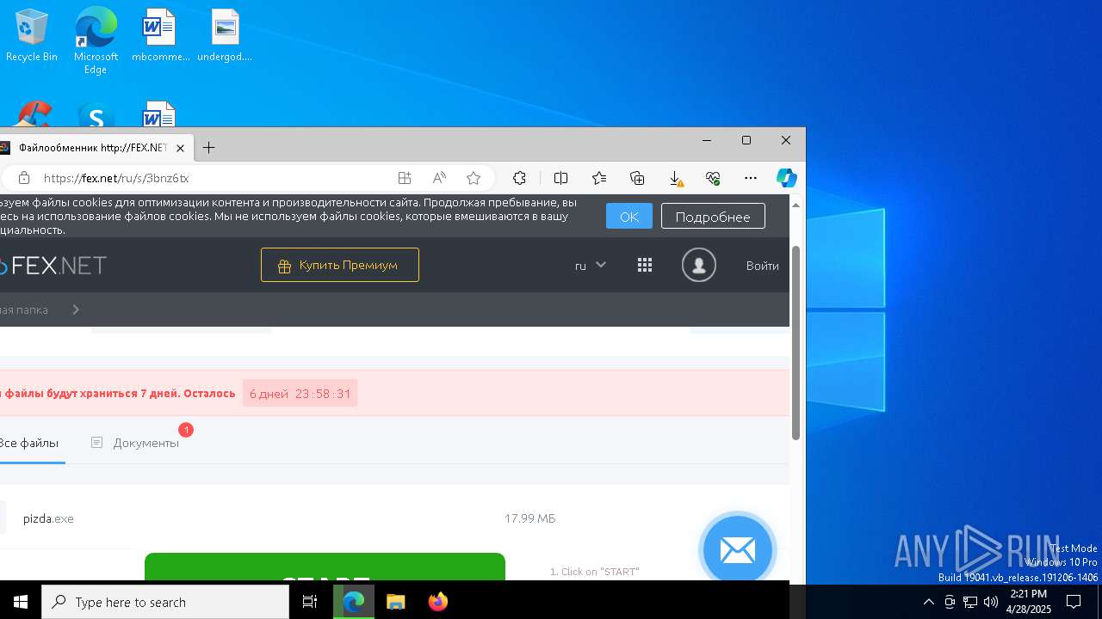Open the Microsoft Edge desktop shortcut
The image size is (1102, 619).
[96, 40]
